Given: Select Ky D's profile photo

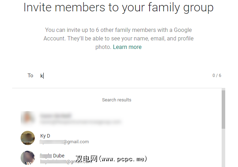Looking at the screenshot, I should click(x=28, y=138).
